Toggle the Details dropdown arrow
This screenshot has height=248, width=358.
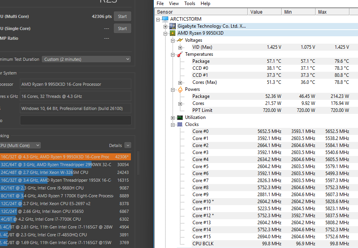(x=128, y=145)
